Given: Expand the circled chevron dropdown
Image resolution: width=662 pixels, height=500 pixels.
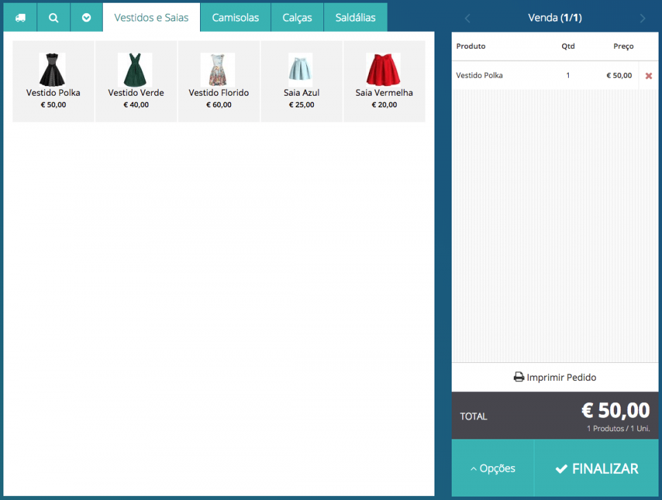Looking at the screenshot, I should 86,17.
